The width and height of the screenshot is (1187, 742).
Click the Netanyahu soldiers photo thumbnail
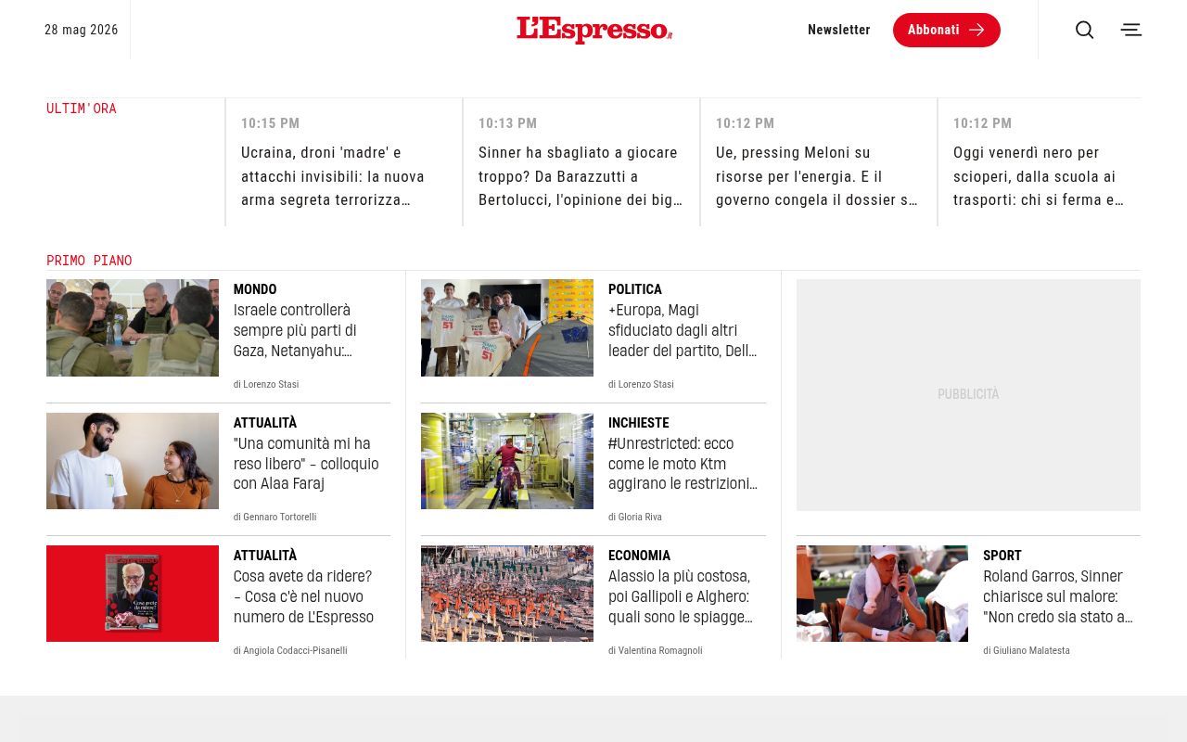click(133, 327)
